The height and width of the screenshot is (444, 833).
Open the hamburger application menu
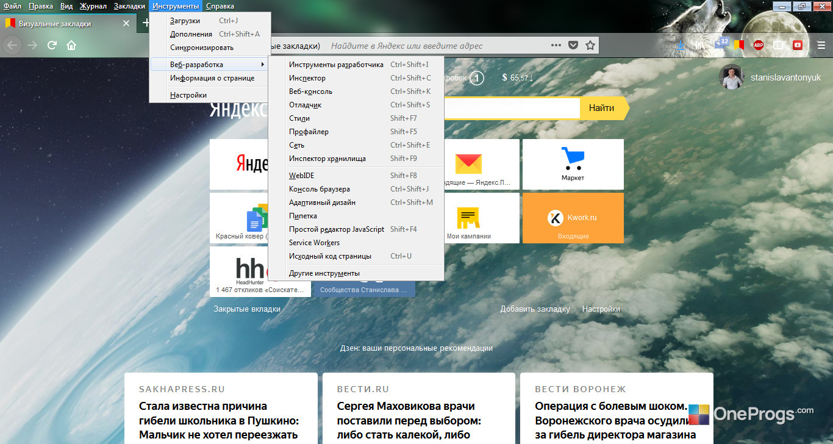click(x=821, y=45)
